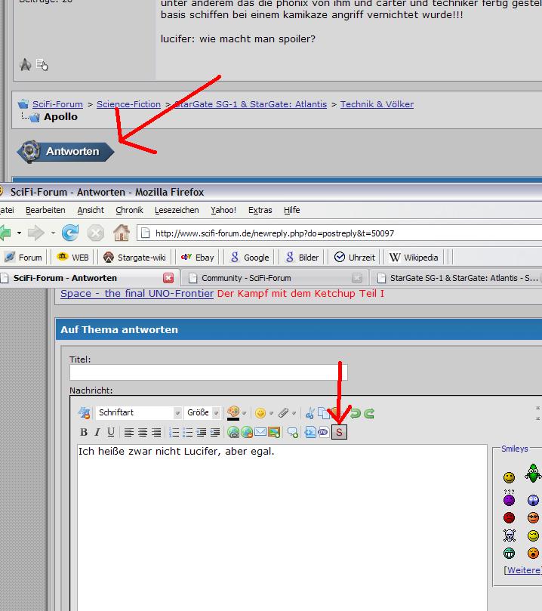The width and height of the screenshot is (542, 611).
Task: Toggle bold text formatting
Action: (x=84, y=433)
